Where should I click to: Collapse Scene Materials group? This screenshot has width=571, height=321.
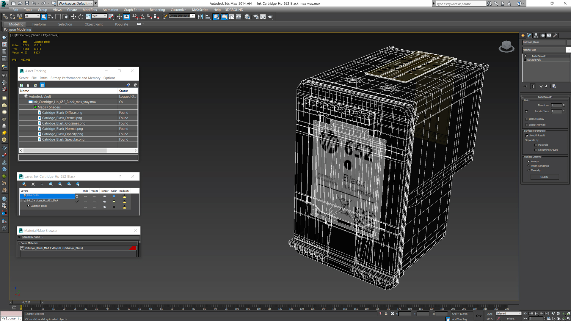coord(19,243)
